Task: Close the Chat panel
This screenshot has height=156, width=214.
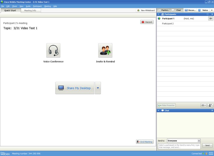Action: [212, 110]
